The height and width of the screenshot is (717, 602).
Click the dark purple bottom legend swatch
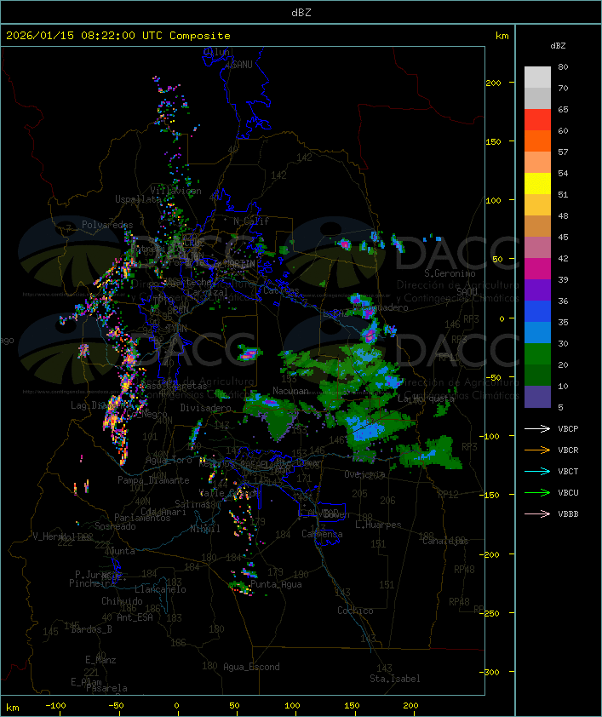click(x=537, y=396)
